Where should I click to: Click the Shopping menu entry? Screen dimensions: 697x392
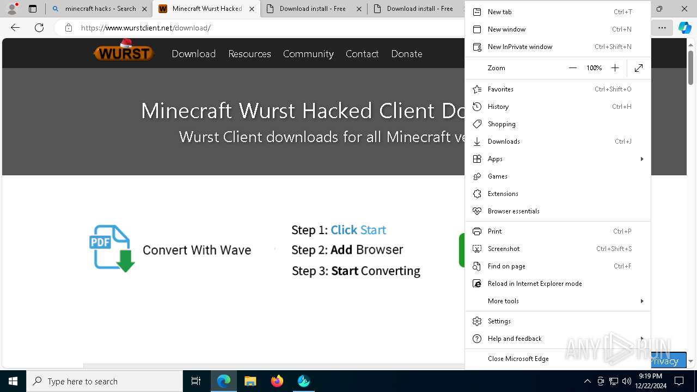[x=558, y=124]
